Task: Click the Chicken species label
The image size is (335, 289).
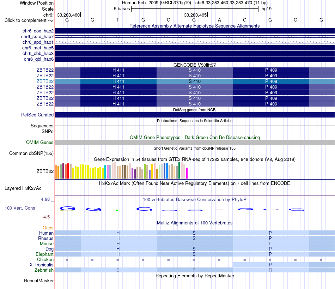Action: point(45,259)
